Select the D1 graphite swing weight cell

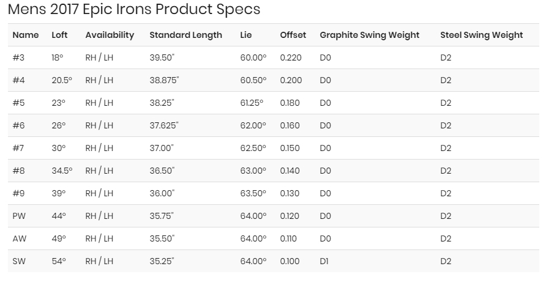(325, 262)
